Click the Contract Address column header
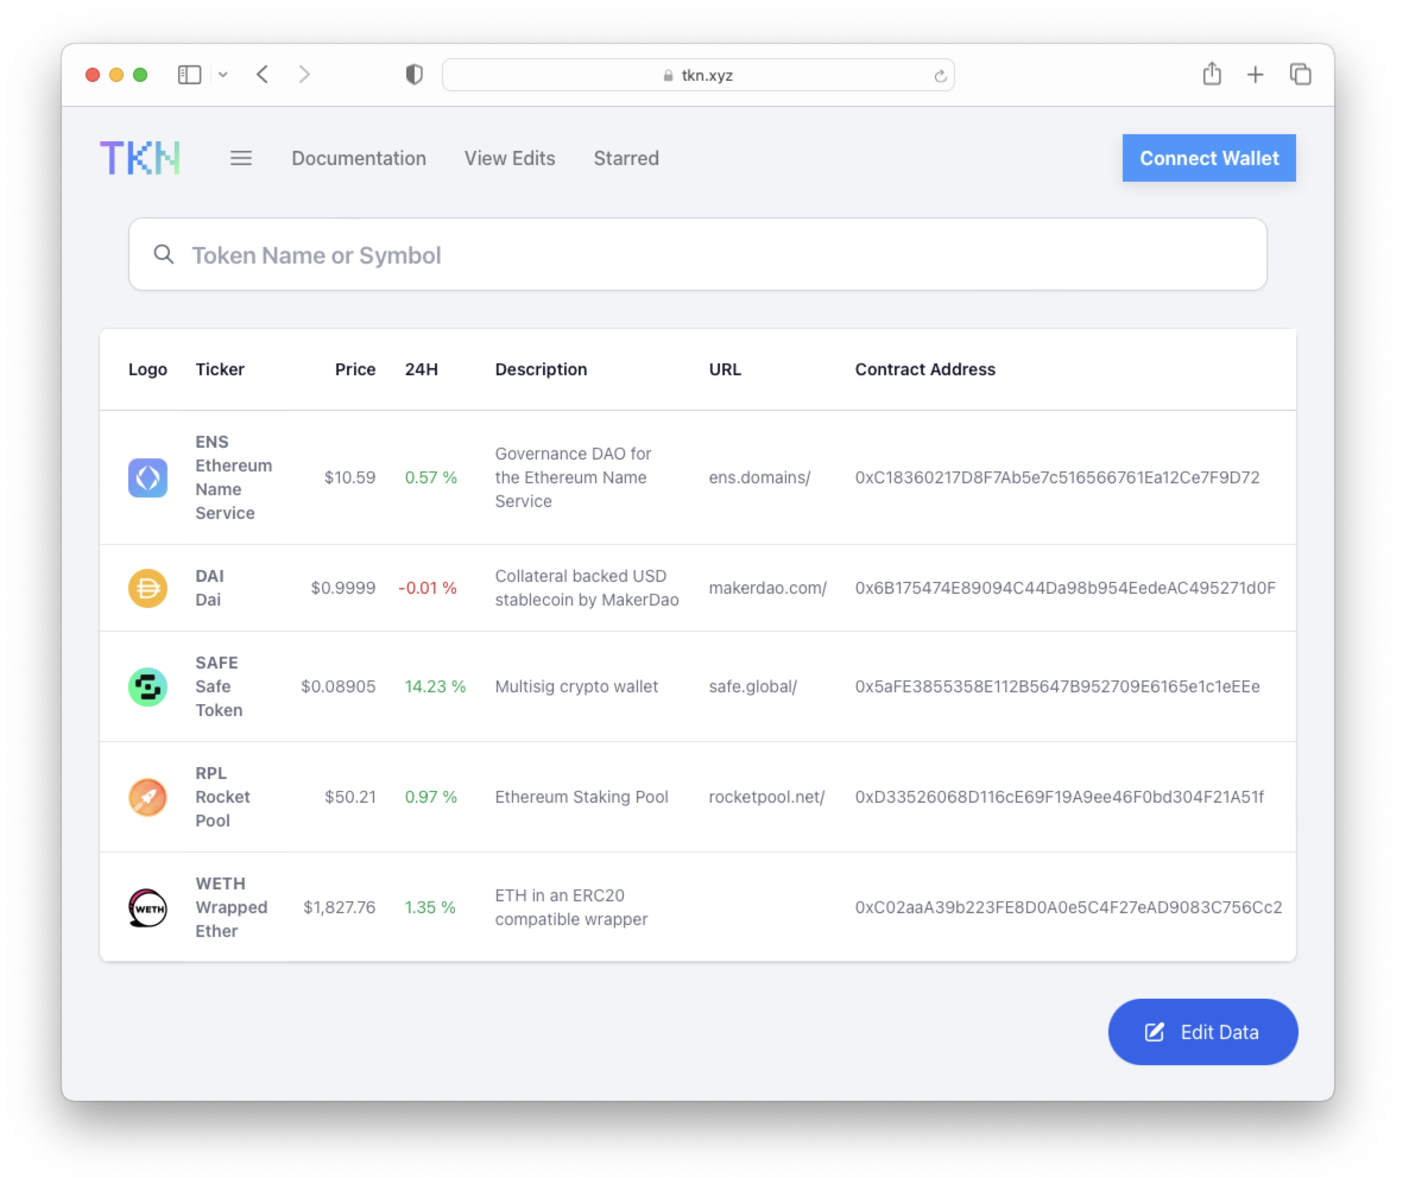 pos(925,370)
